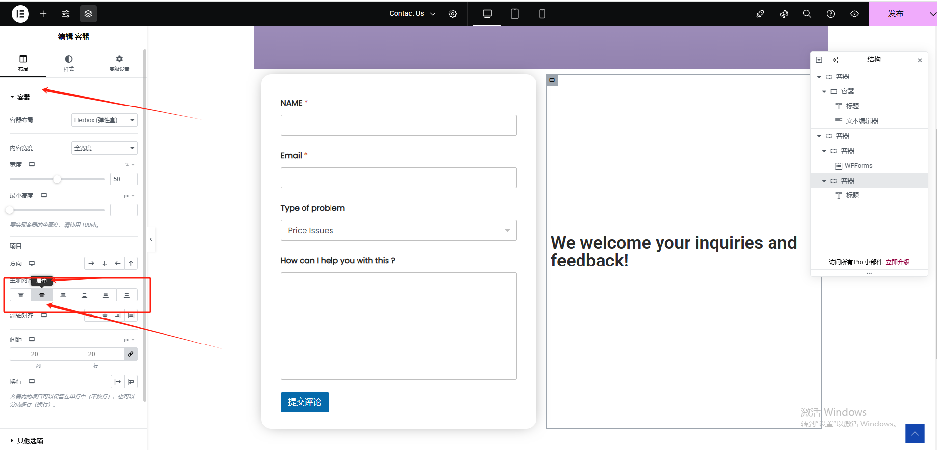Switch to the 高级设置 advanced tab

pyautogui.click(x=119, y=63)
